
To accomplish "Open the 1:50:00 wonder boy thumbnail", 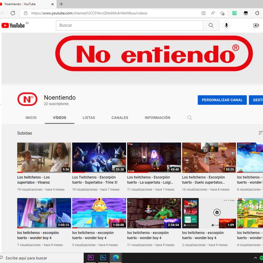I will pos(99,213).
